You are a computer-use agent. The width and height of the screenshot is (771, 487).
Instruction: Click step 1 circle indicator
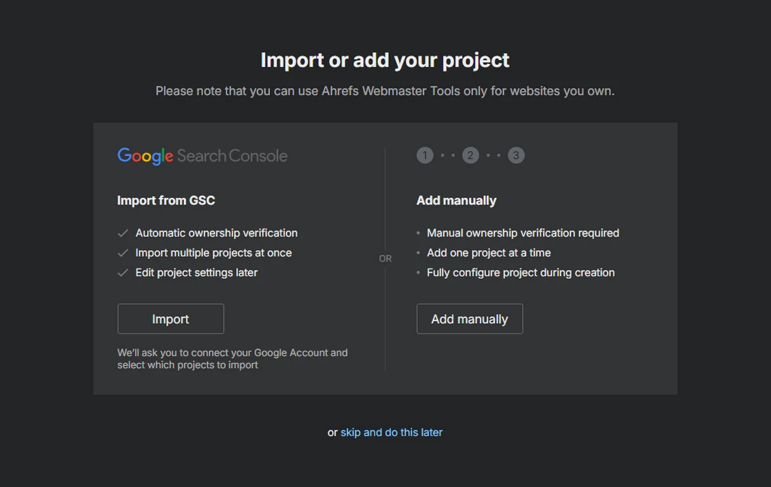coord(425,155)
